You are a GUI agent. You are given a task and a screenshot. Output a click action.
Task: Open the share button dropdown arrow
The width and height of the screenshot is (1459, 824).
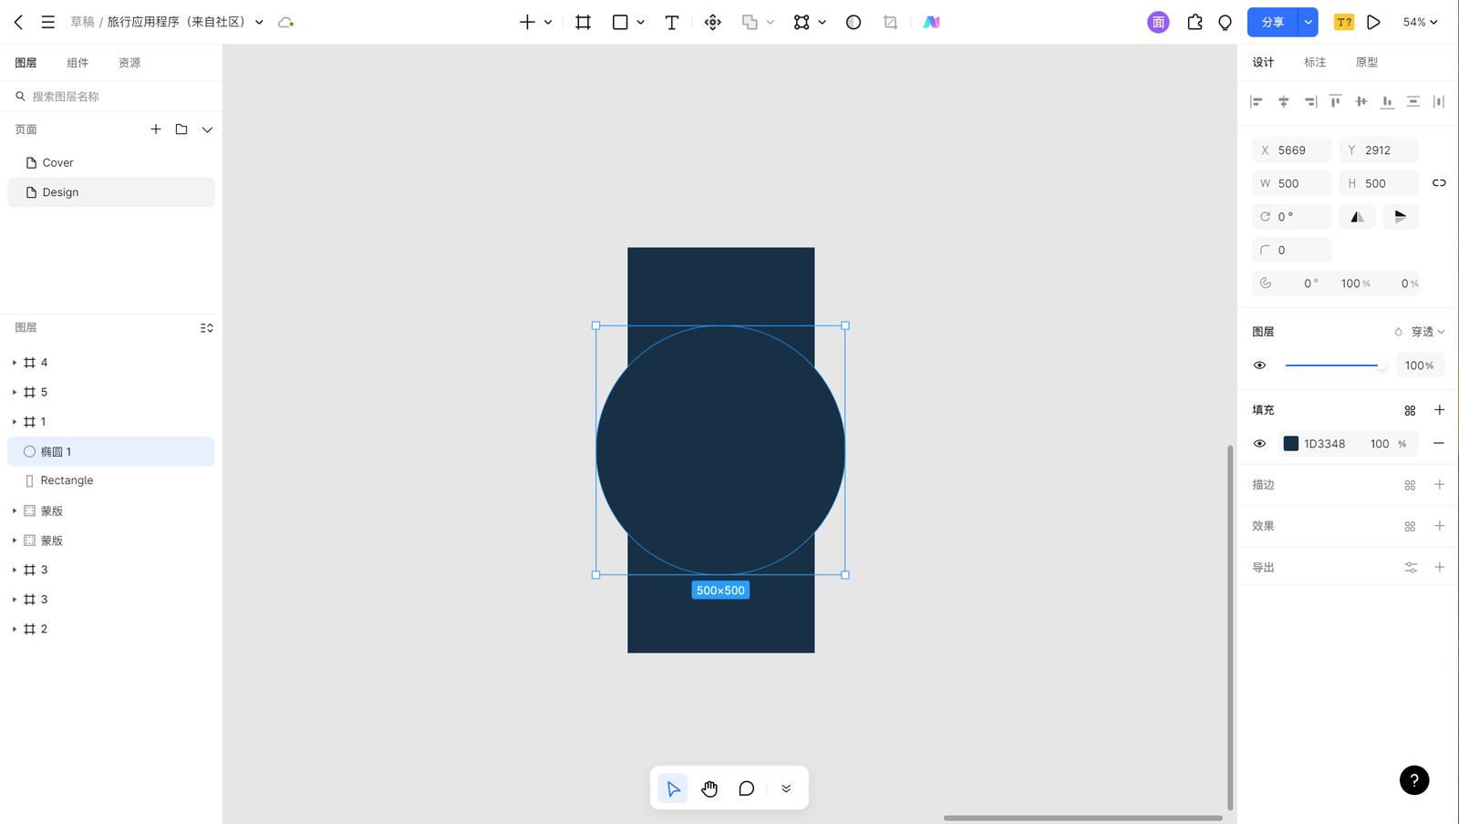tap(1309, 22)
